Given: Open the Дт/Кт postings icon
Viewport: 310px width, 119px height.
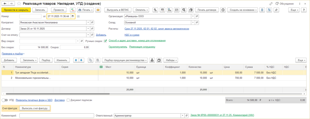Looking at the screenshot, I should [73, 10].
